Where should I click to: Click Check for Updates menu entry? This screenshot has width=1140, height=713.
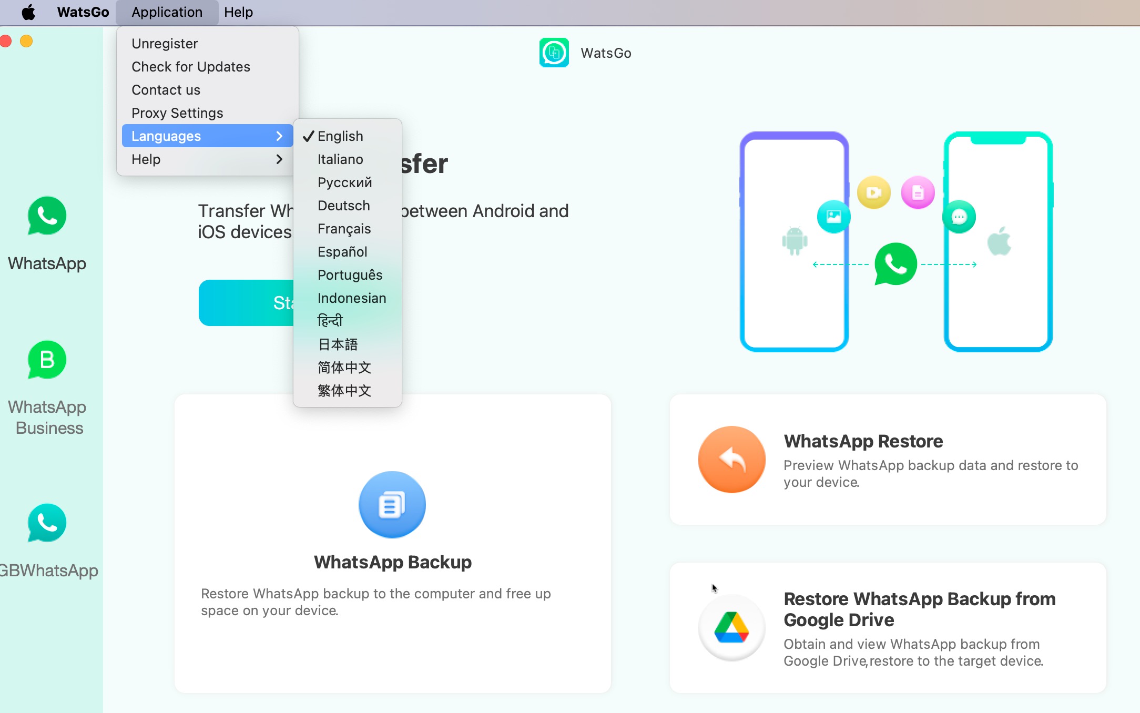click(x=190, y=67)
